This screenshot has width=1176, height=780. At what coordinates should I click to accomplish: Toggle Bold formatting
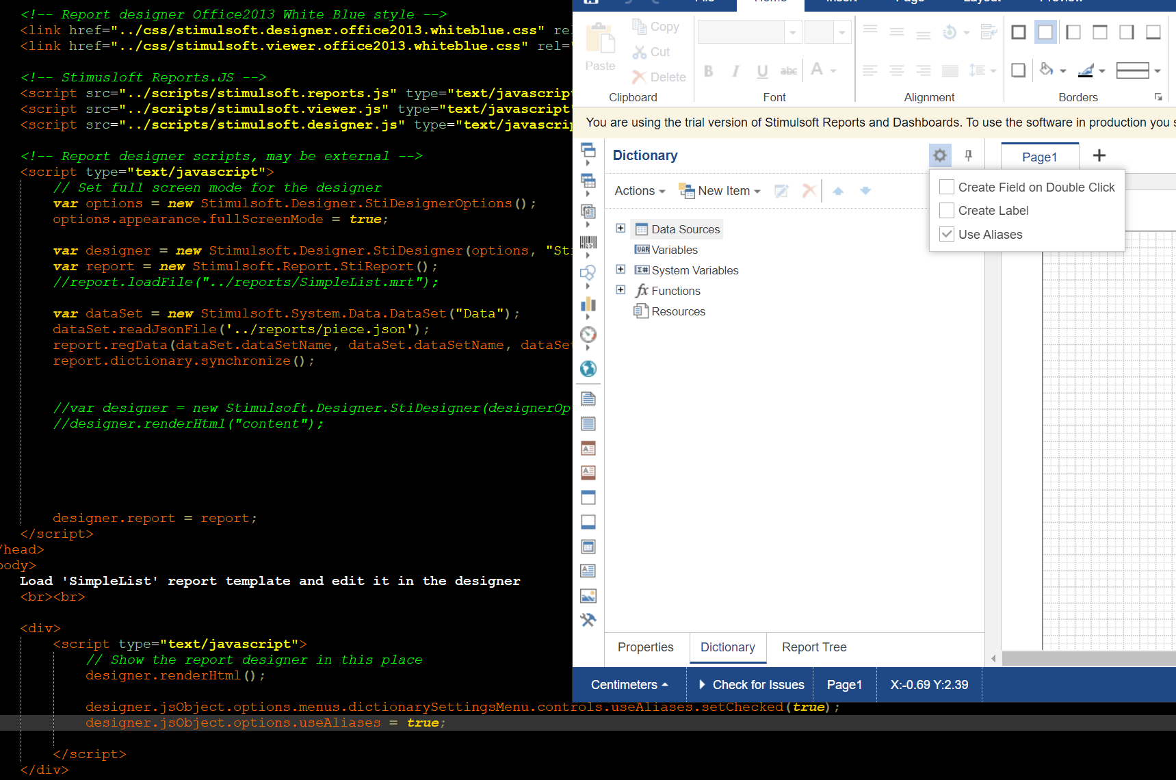pyautogui.click(x=709, y=70)
